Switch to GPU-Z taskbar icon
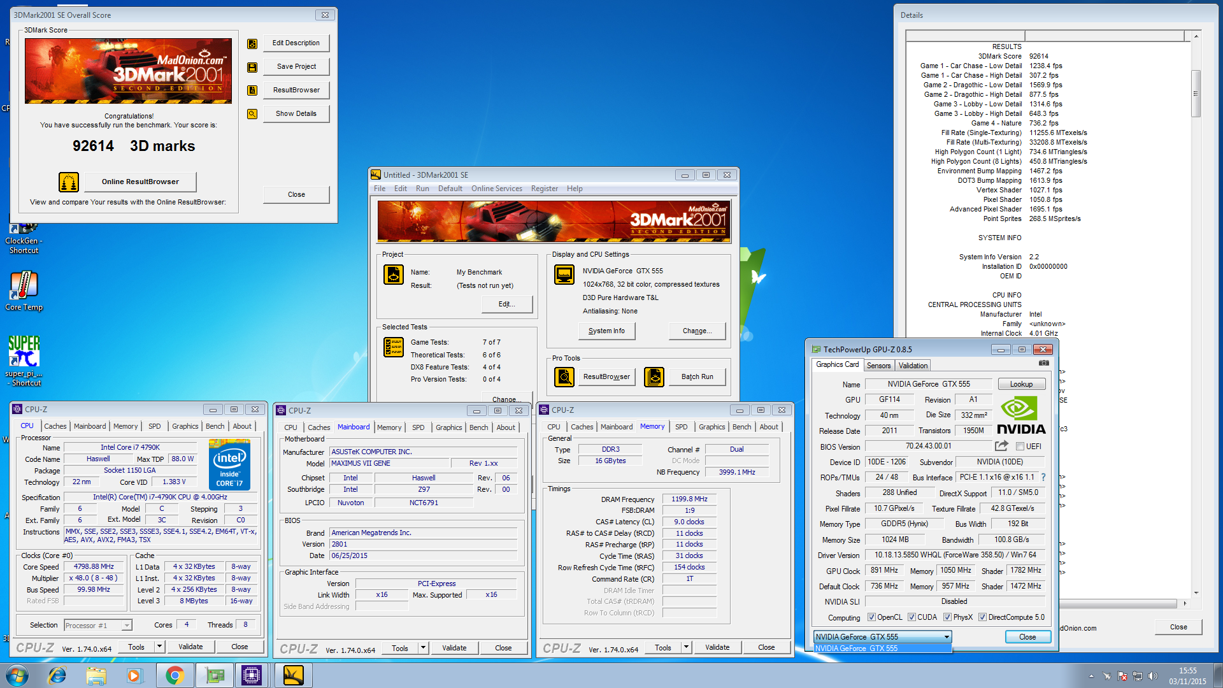Viewport: 1223px width, 688px height. pyautogui.click(x=215, y=675)
